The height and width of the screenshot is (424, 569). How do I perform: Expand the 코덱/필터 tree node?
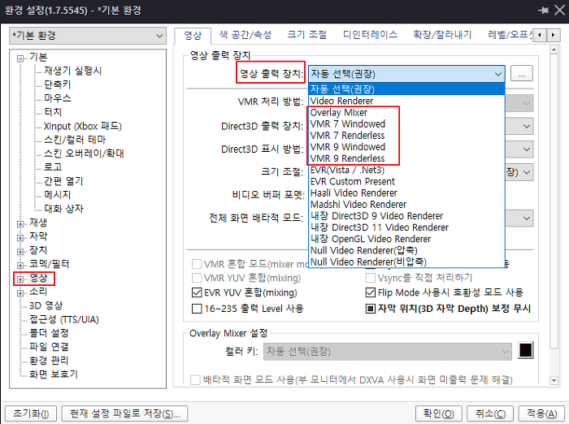(20, 265)
